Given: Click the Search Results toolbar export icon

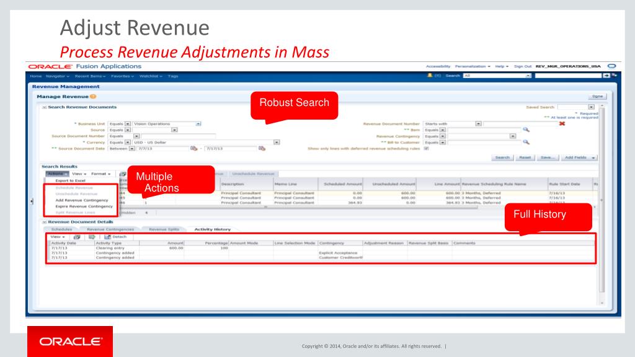Looking at the screenshot, I should coord(122,174).
